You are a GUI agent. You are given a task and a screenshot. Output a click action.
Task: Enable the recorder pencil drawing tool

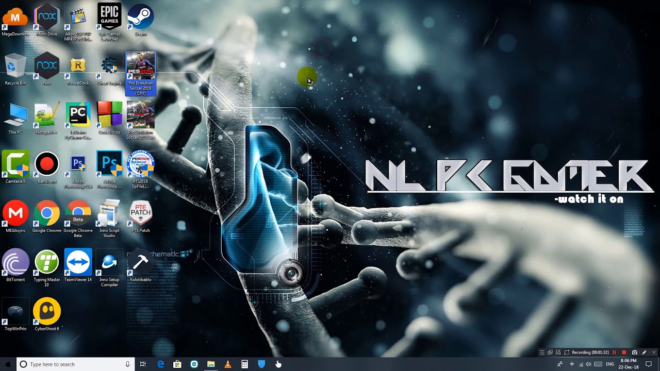point(644,352)
